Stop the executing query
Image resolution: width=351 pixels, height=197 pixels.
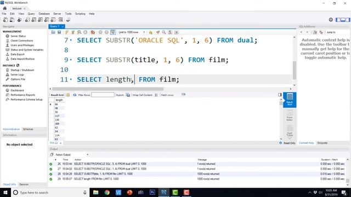(86, 32)
